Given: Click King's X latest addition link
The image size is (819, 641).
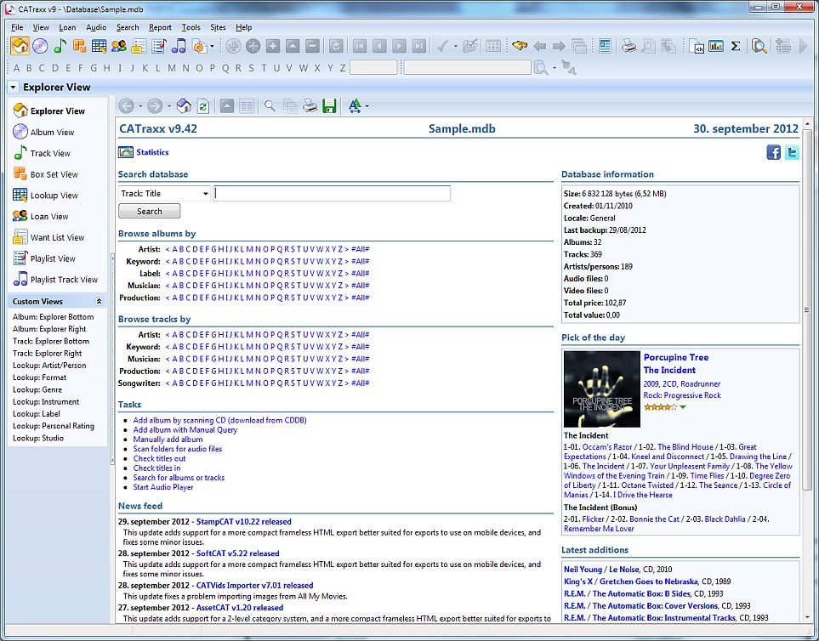Looking at the screenshot, I should pos(578,581).
